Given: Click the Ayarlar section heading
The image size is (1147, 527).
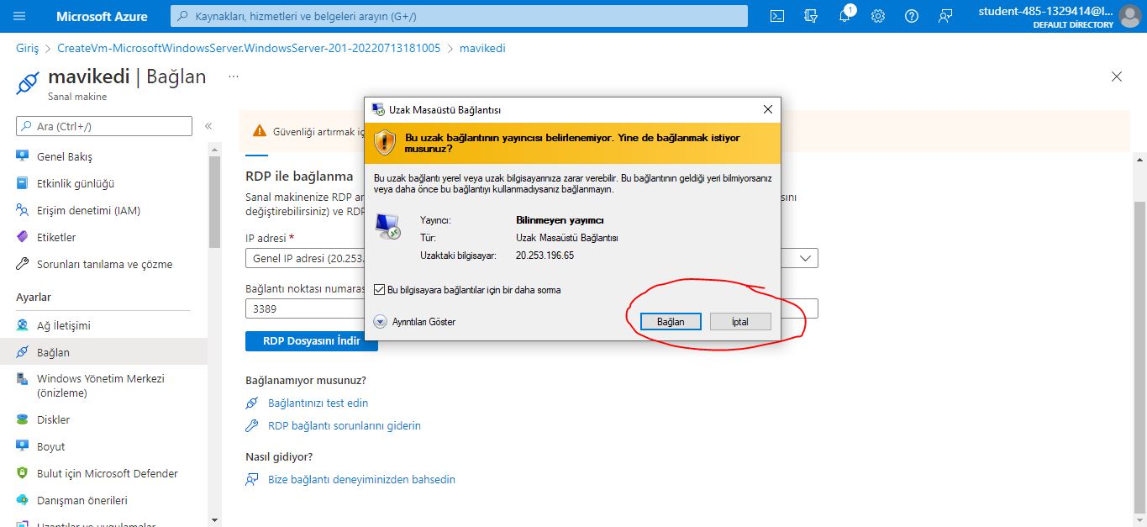Looking at the screenshot, I should click(x=34, y=297).
